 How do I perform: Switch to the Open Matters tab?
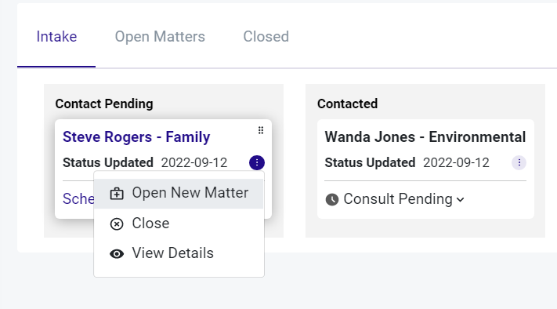160,37
